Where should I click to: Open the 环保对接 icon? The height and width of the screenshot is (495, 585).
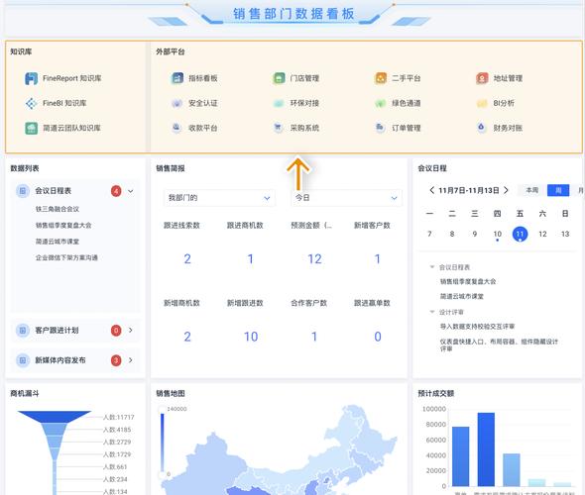tap(279, 103)
